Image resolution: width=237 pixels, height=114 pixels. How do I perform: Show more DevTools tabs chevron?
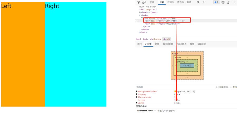pyautogui.click(x=198, y=2)
